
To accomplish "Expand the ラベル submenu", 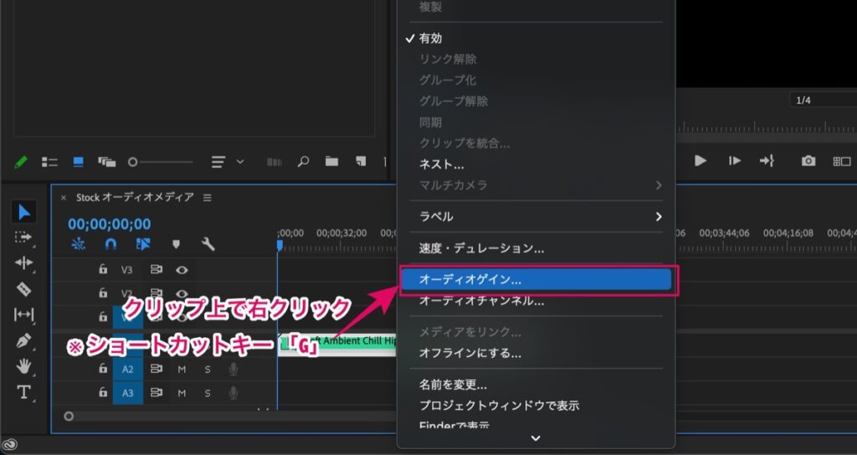I will [x=541, y=217].
